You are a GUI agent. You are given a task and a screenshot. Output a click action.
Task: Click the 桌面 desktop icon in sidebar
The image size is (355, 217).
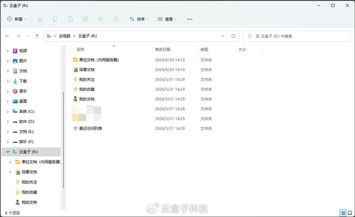pyautogui.click(x=15, y=101)
